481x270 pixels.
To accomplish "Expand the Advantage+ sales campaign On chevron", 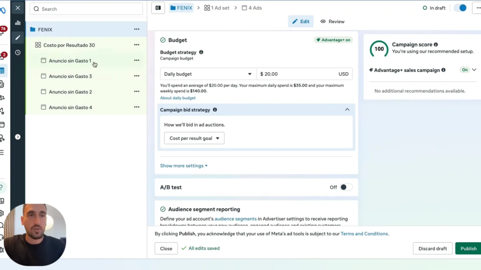I will [x=474, y=70].
